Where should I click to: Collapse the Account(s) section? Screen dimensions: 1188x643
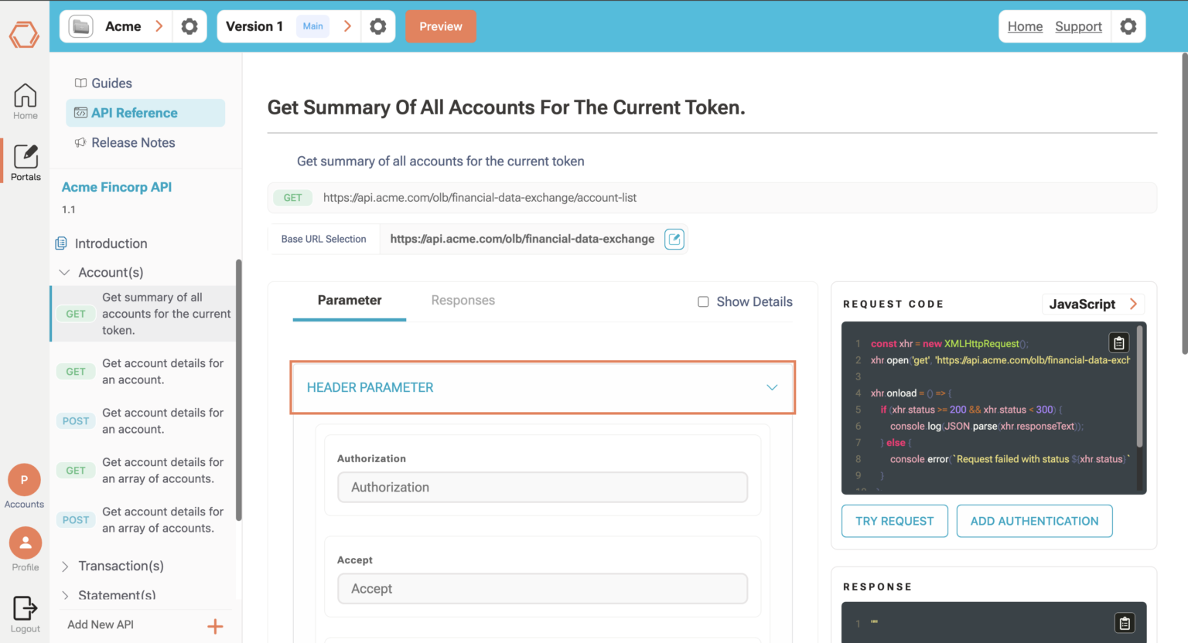click(64, 272)
